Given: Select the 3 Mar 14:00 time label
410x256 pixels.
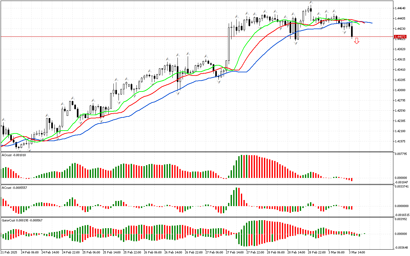Looking at the screenshot, I should 357,252.
